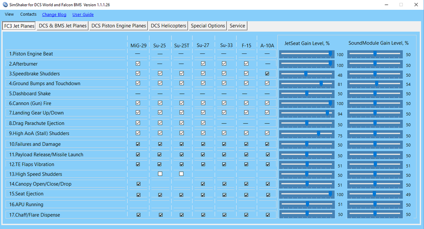Toggle Payload Release checkbox for Su-25
Image resolution: width=424 pixels, height=229 pixels.
159,155
